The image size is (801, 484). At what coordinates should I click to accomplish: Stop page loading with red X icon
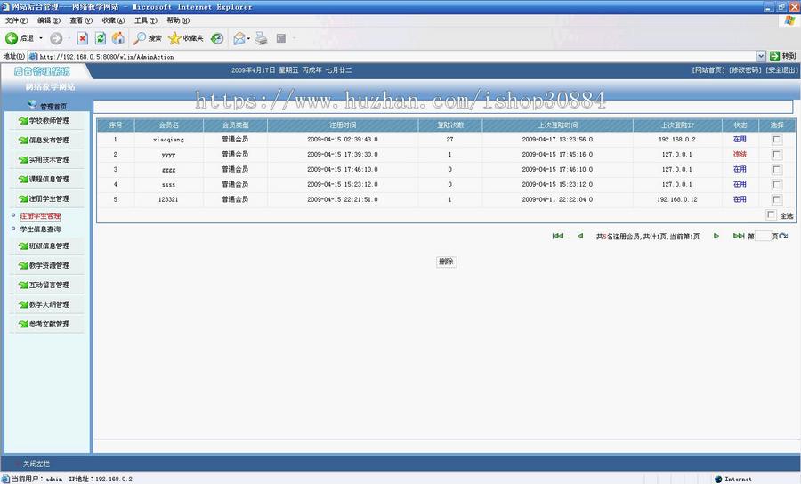tap(82, 38)
